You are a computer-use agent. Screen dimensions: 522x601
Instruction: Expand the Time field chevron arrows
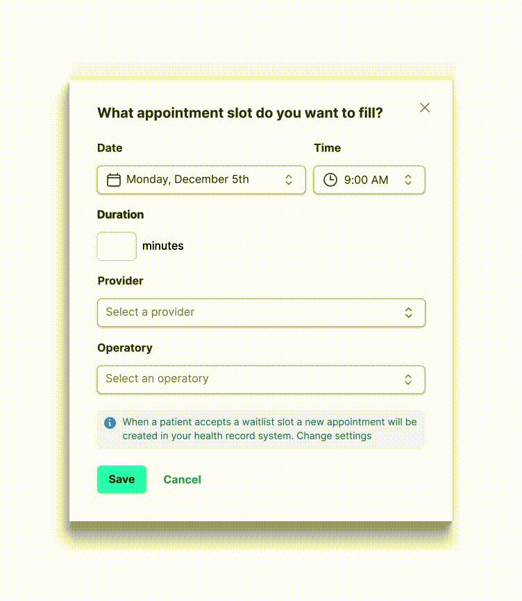click(x=408, y=180)
